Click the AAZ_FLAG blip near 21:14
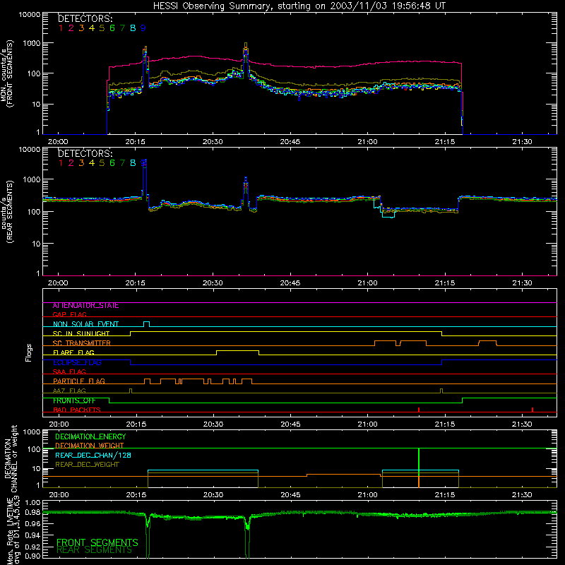The width and height of the screenshot is (565, 565). click(x=441, y=391)
